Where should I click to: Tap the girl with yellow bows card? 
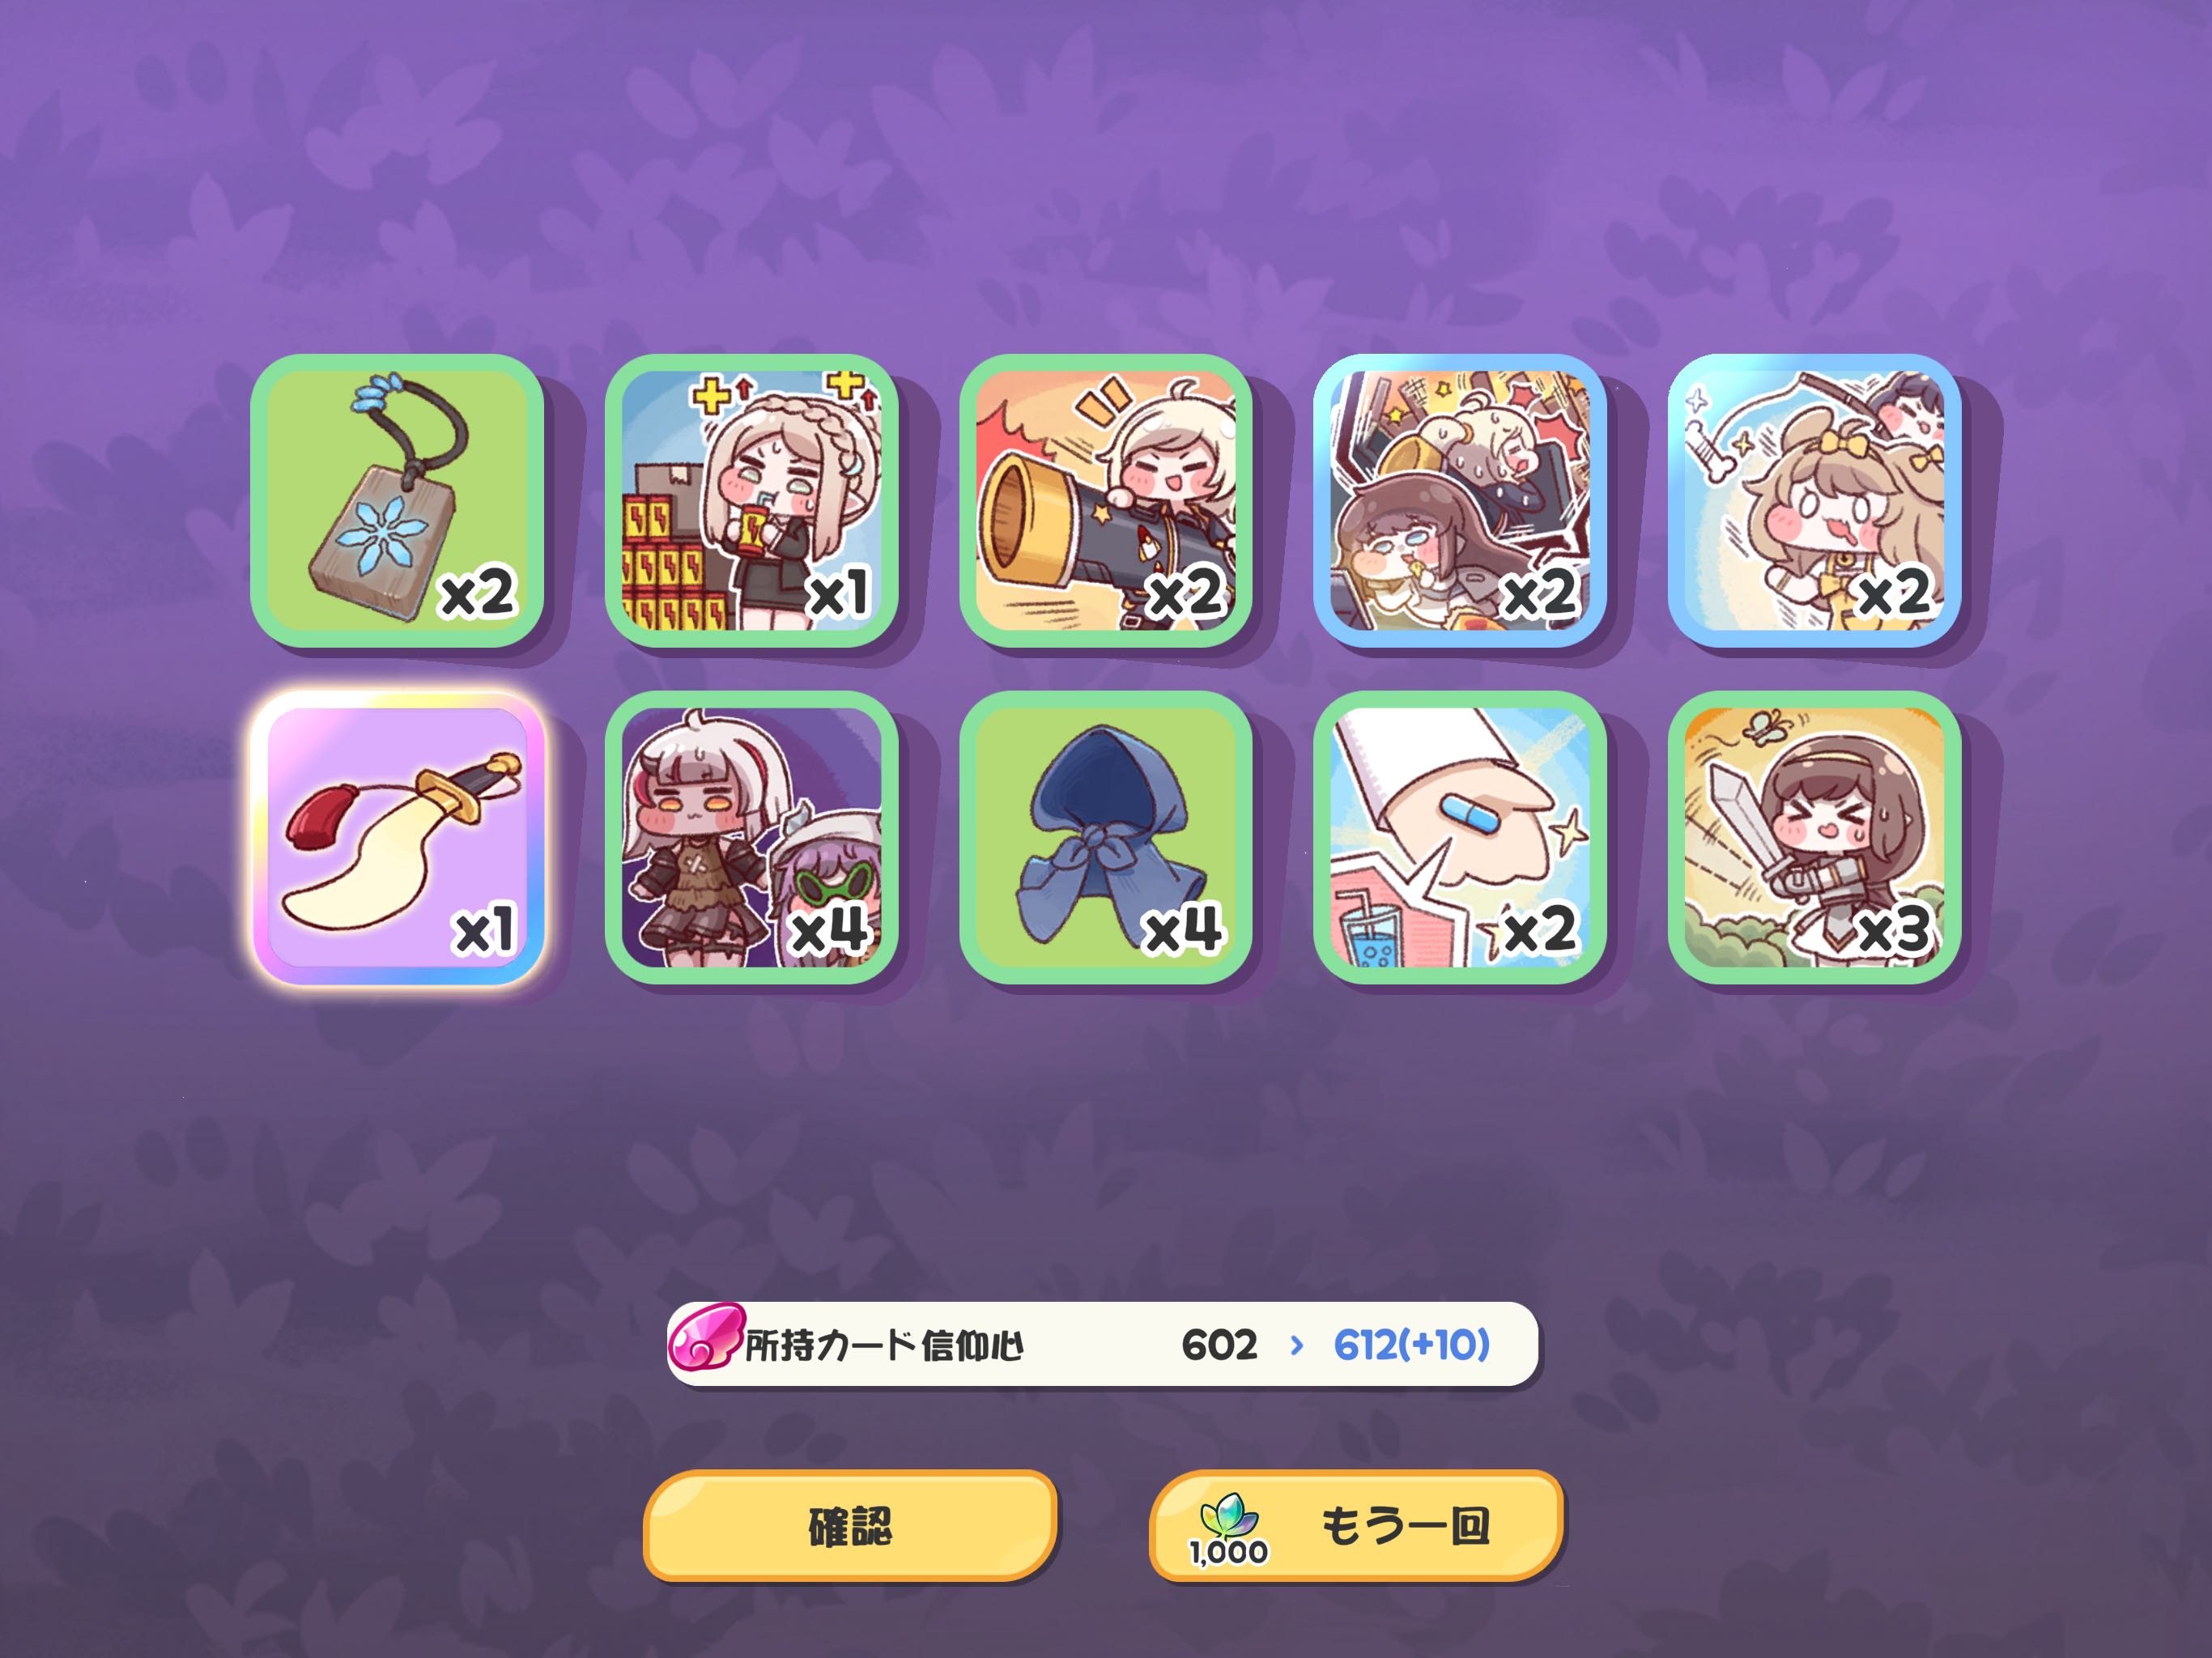pyautogui.click(x=1814, y=500)
